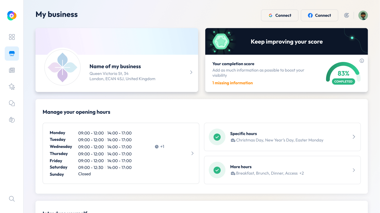Click the info icon on completion score card
380x213 pixels.
click(362, 61)
